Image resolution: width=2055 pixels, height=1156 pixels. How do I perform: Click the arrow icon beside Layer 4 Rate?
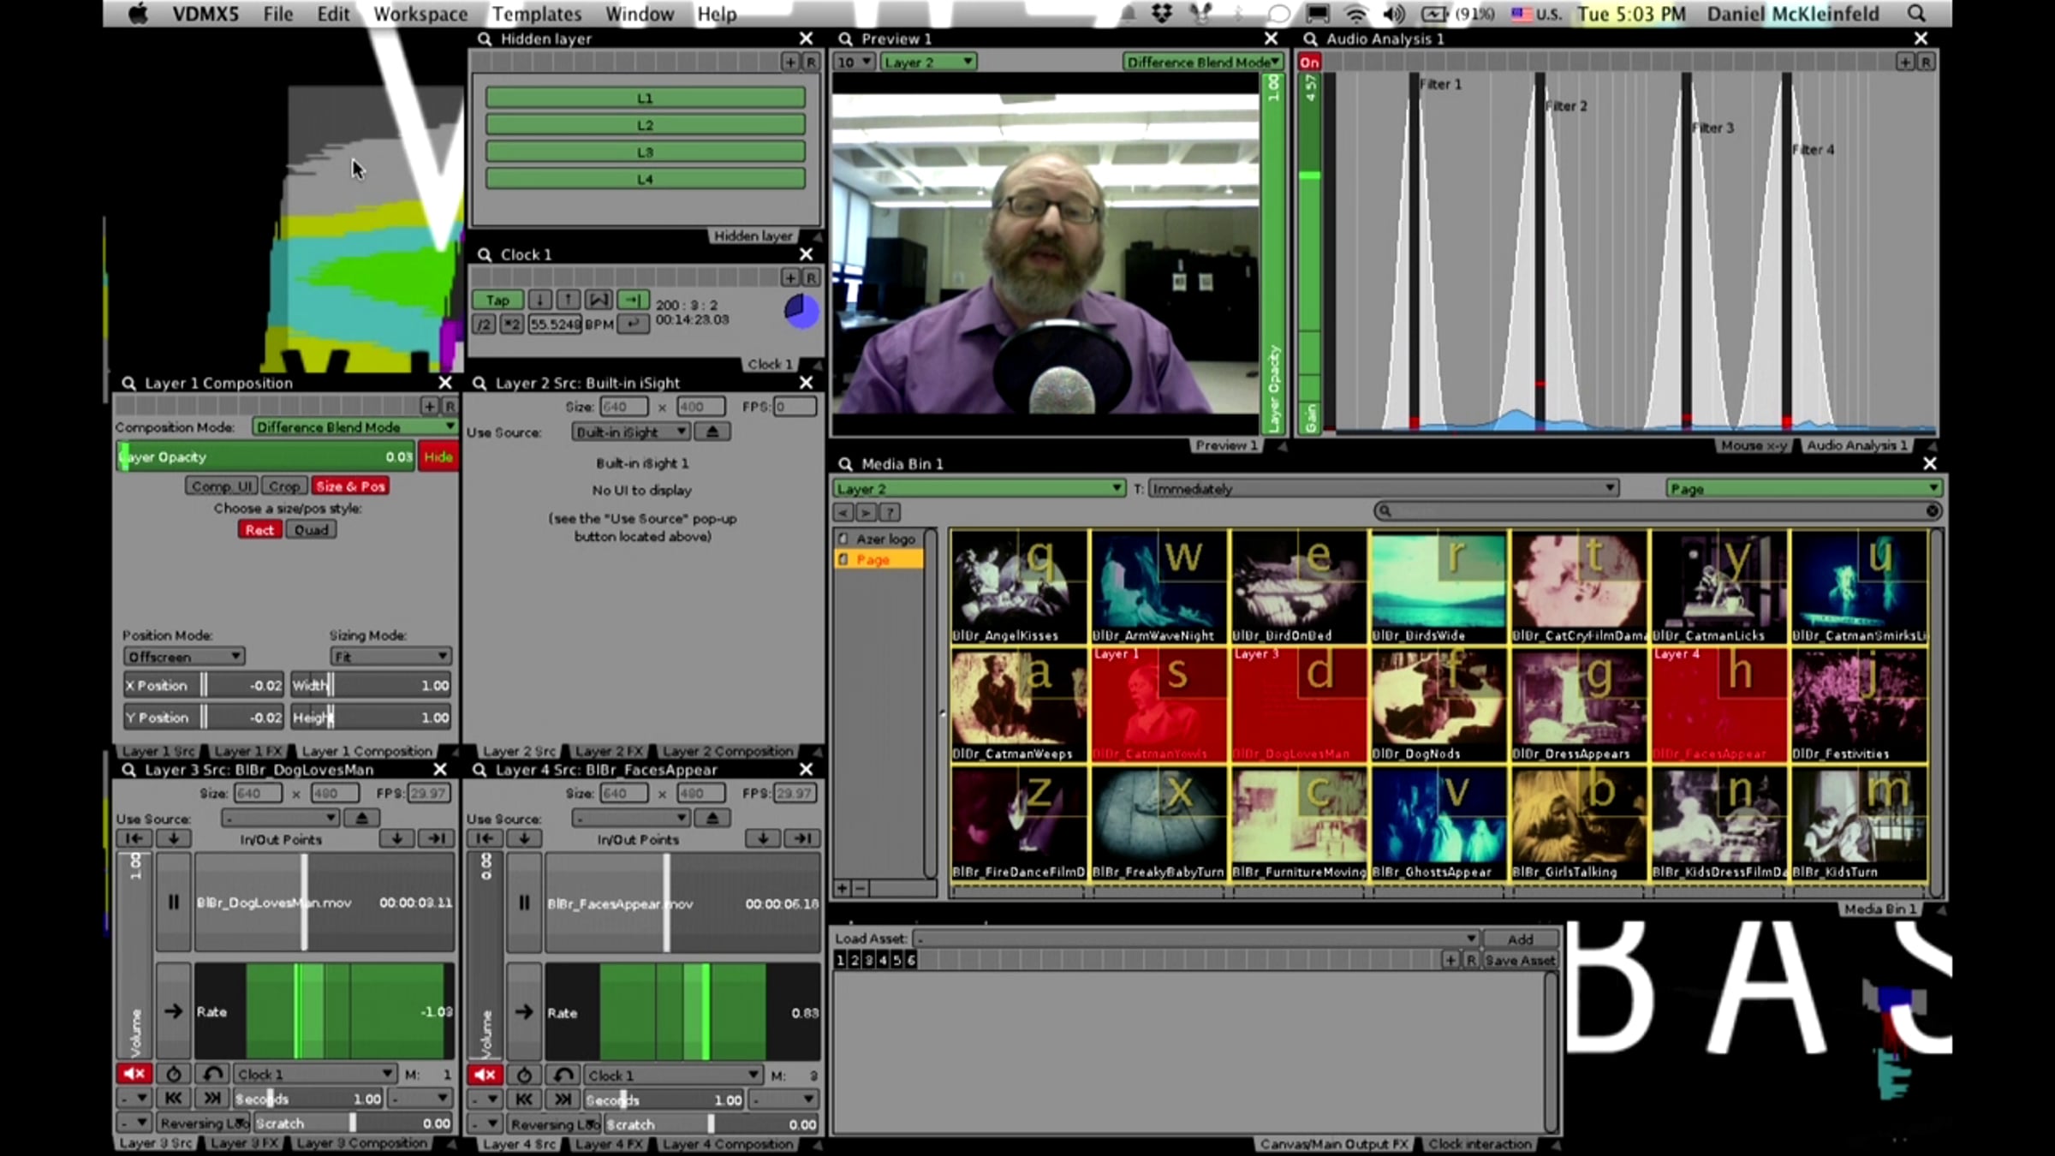[524, 1011]
